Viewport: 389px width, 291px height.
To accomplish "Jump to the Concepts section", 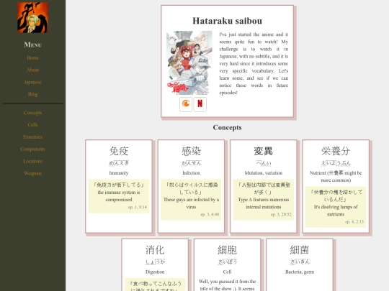I will (32, 113).
